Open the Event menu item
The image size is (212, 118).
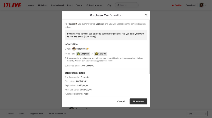(70, 5)
